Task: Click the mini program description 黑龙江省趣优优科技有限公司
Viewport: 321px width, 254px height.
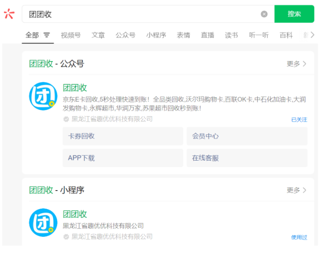Action: point(103,226)
